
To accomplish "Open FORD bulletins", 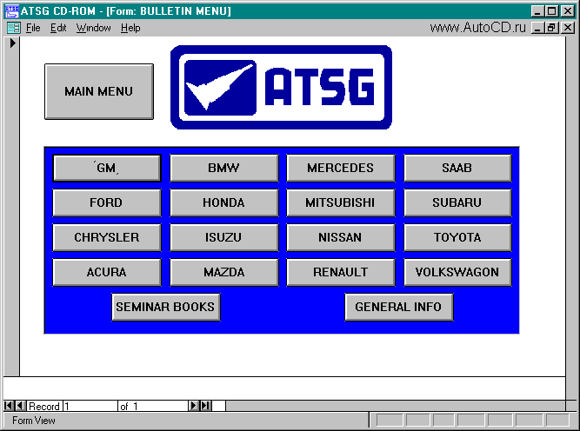I will tap(107, 203).
